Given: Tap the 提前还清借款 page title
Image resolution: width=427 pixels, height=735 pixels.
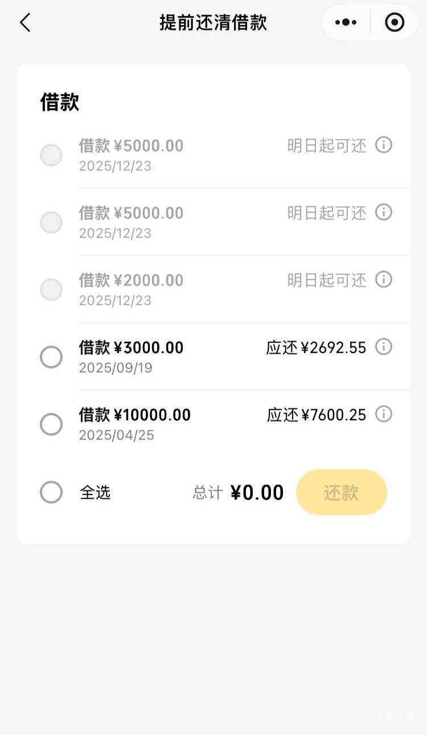Looking at the screenshot, I should click(213, 23).
